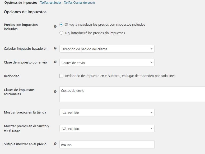Click help icon beside Sufijo a mostrar en el precio
This screenshot has height=154, width=205.
pos(55,144)
